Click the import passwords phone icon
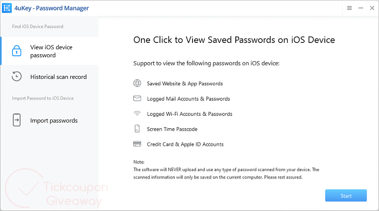The width and height of the screenshot is (379, 211). 17,120
